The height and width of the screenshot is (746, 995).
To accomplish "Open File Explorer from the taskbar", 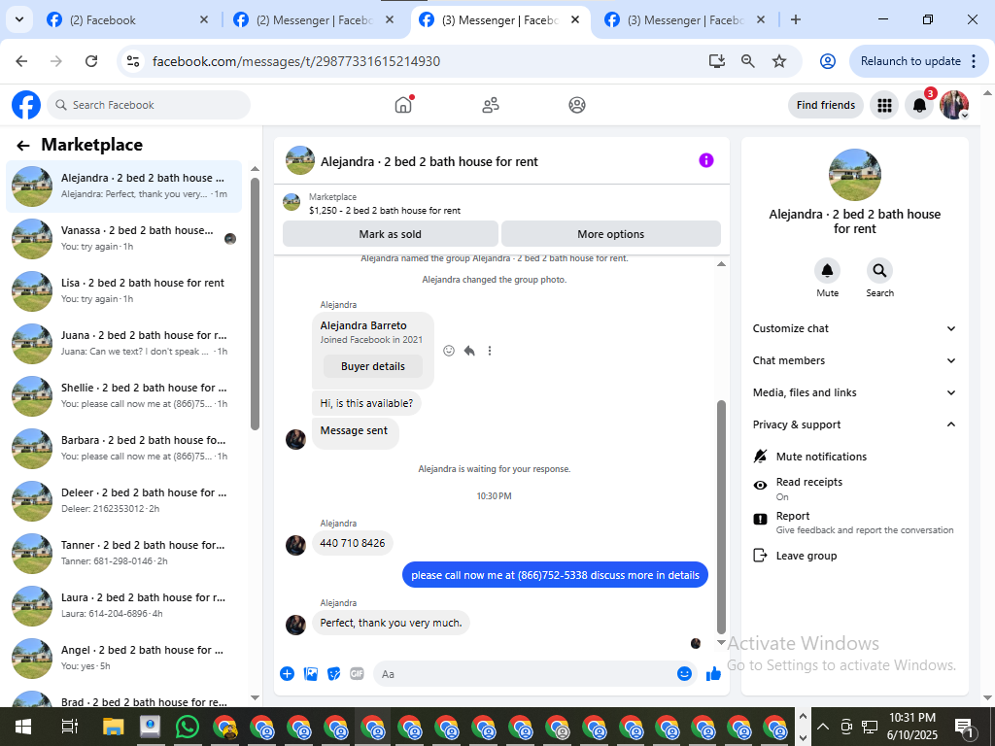I will pos(113,727).
